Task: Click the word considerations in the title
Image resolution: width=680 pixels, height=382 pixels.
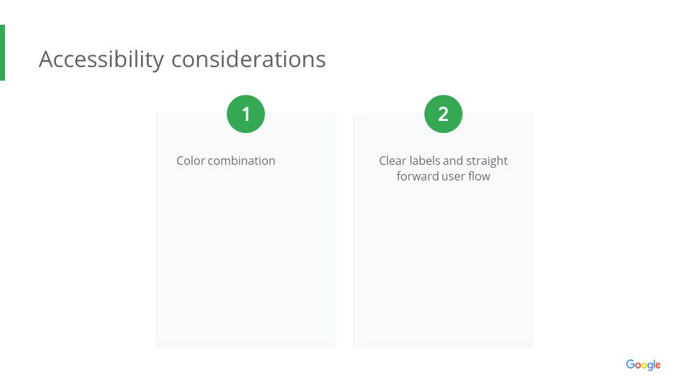Action: click(249, 59)
